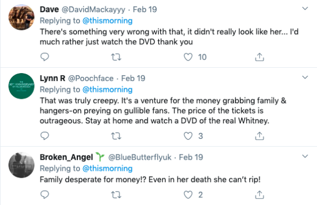
Task: Retweet Broken_Angel's tweet
Action: click(116, 195)
